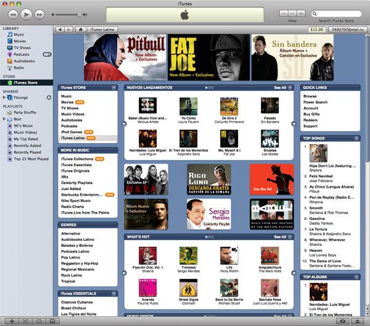
Task: Select Radio in the sidebar
Action: pyautogui.click(x=18, y=67)
